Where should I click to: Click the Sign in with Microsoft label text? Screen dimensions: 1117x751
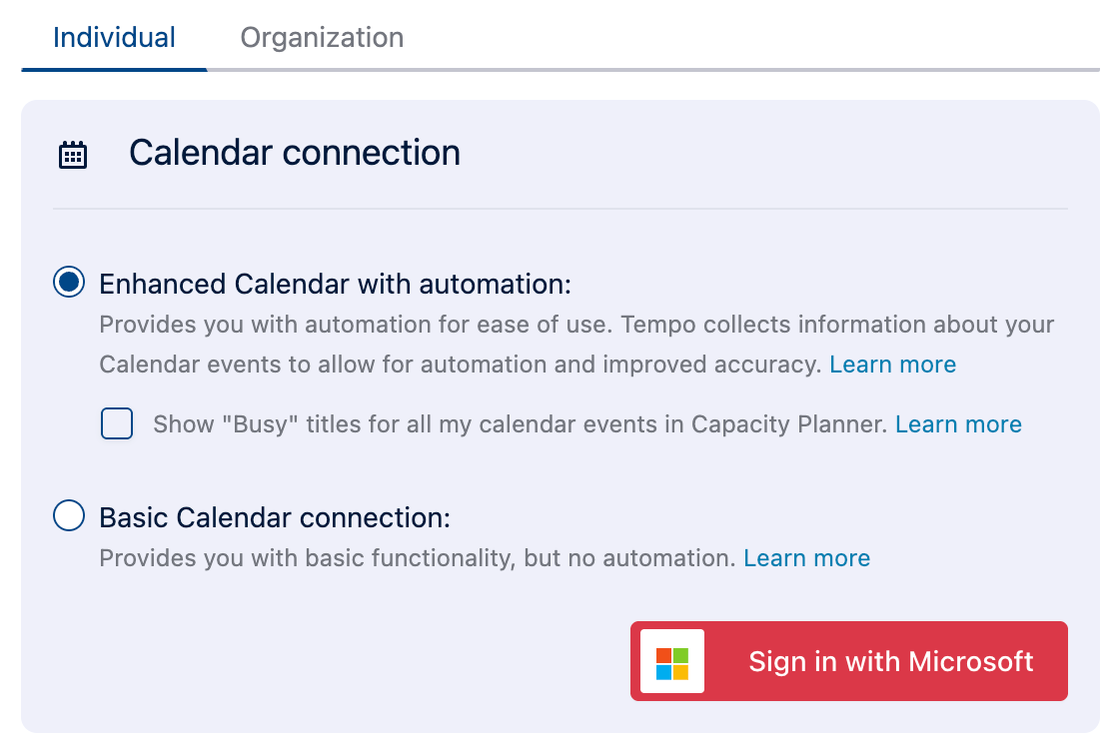coord(890,660)
